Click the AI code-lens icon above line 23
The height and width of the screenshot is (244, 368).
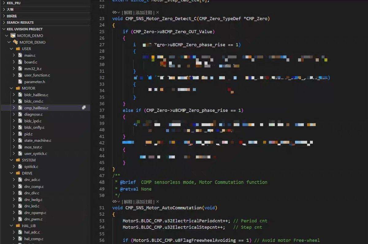pos(114,13)
